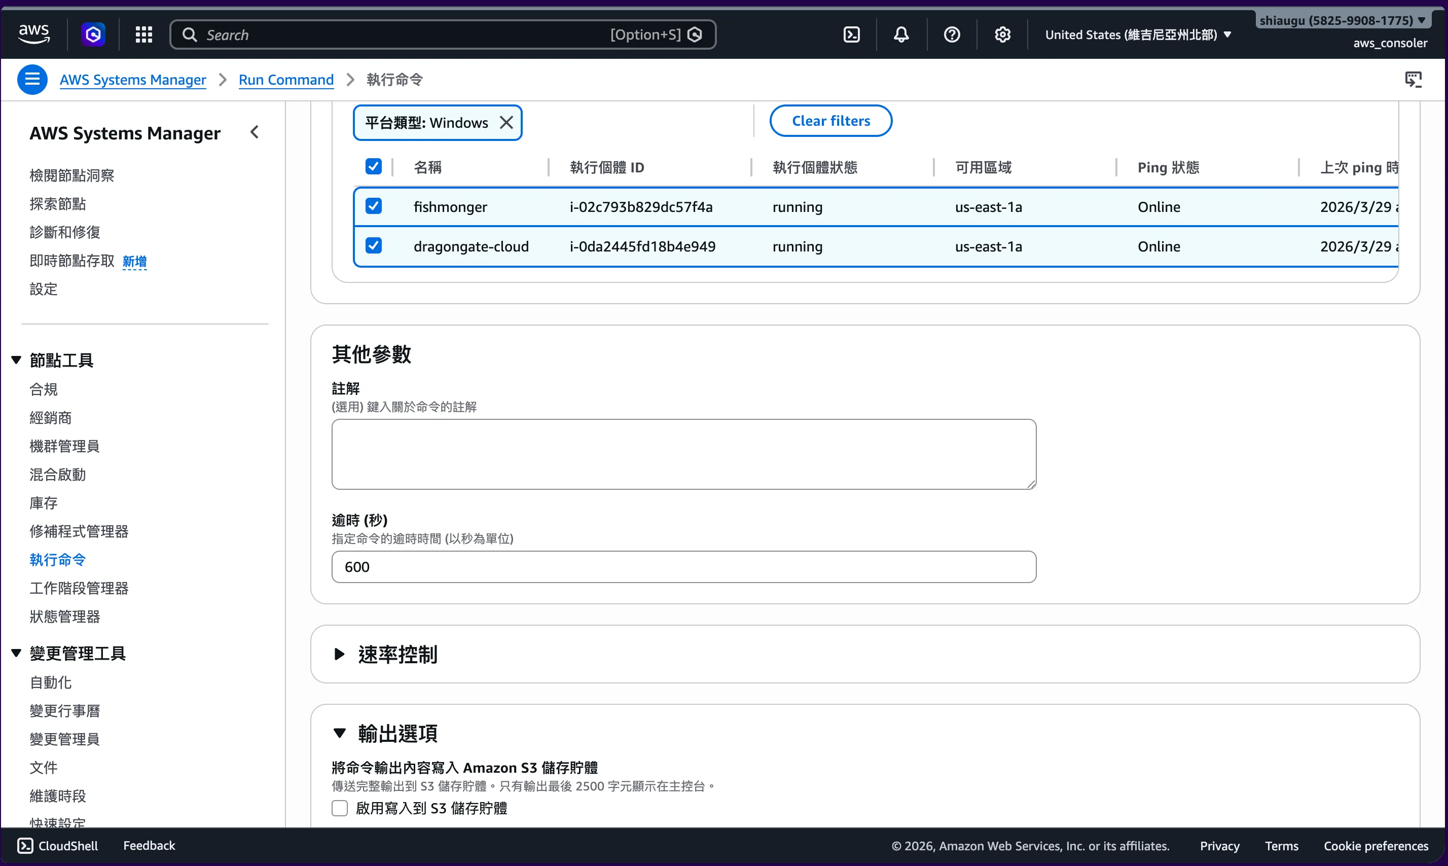Open 探索節點 in sidebar
The height and width of the screenshot is (866, 1448).
click(58, 204)
